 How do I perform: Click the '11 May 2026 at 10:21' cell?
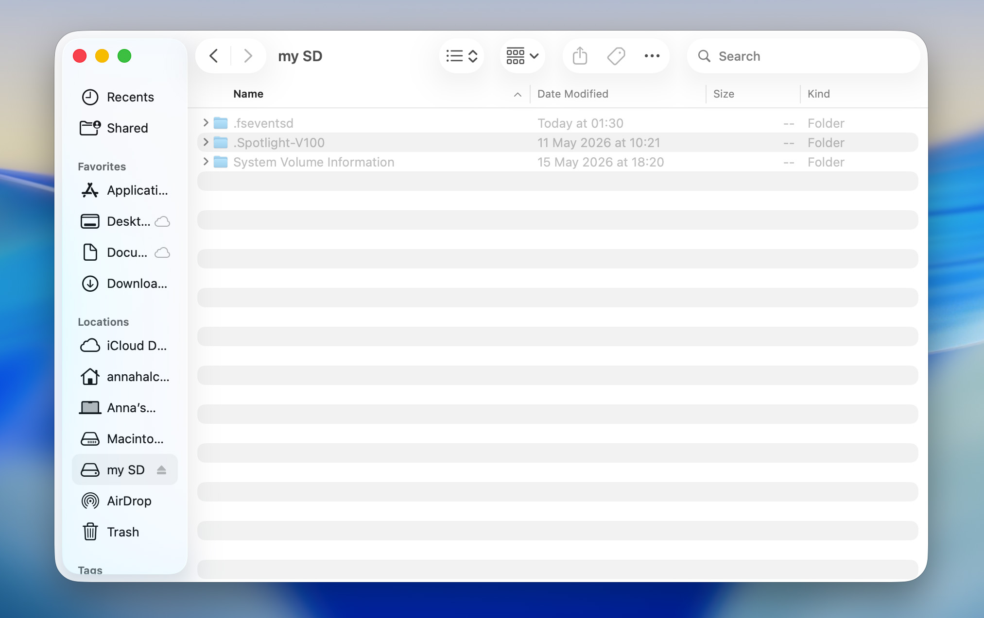click(x=599, y=143)
